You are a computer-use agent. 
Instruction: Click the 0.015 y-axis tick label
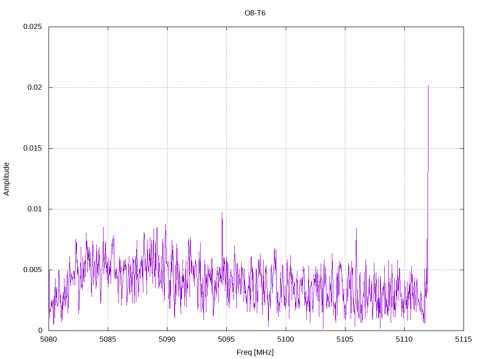(x=33, y=148)
